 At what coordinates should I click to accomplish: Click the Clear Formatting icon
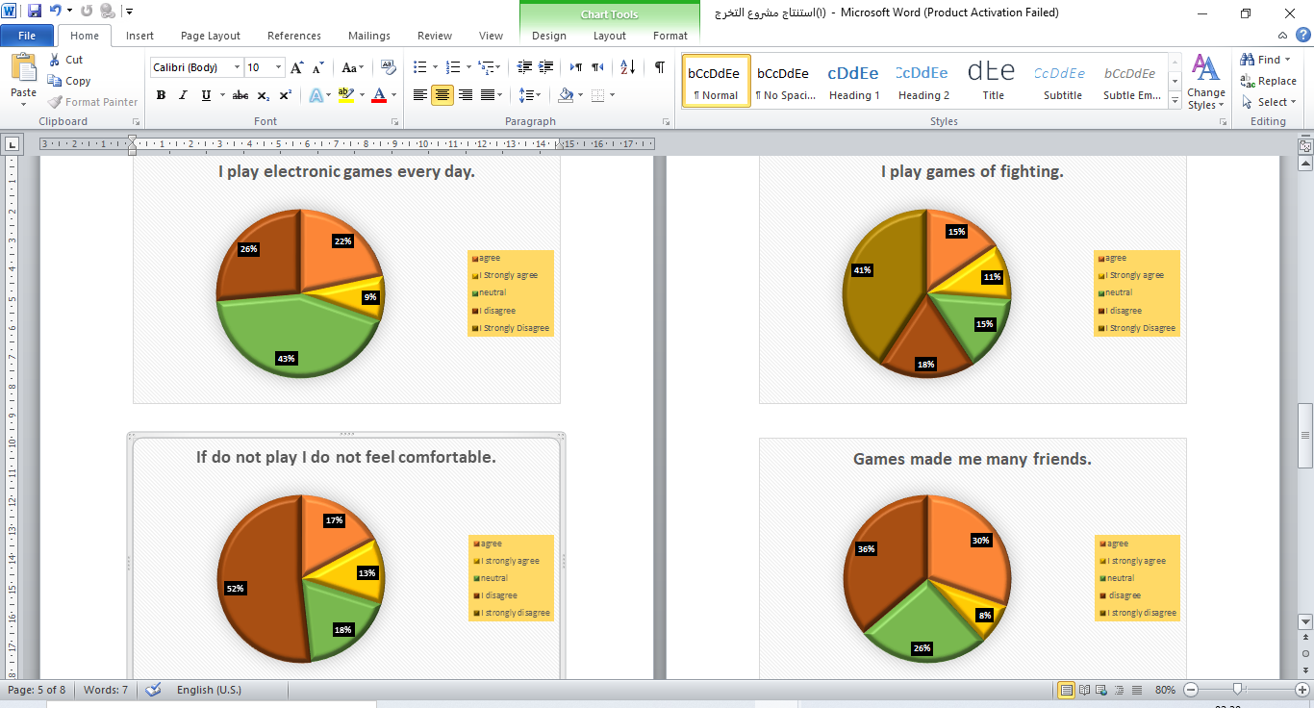point(388,66)
